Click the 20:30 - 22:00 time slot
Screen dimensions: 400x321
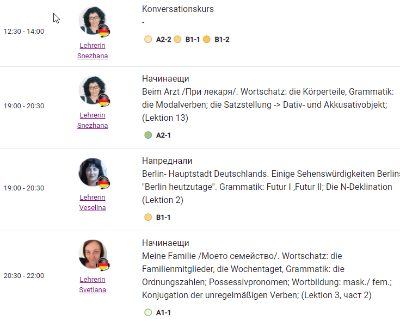point(24,276)
